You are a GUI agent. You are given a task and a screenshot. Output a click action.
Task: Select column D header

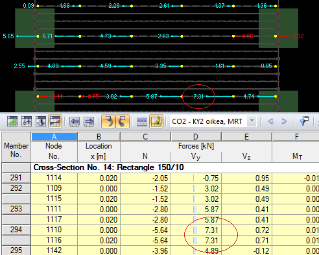196,137
